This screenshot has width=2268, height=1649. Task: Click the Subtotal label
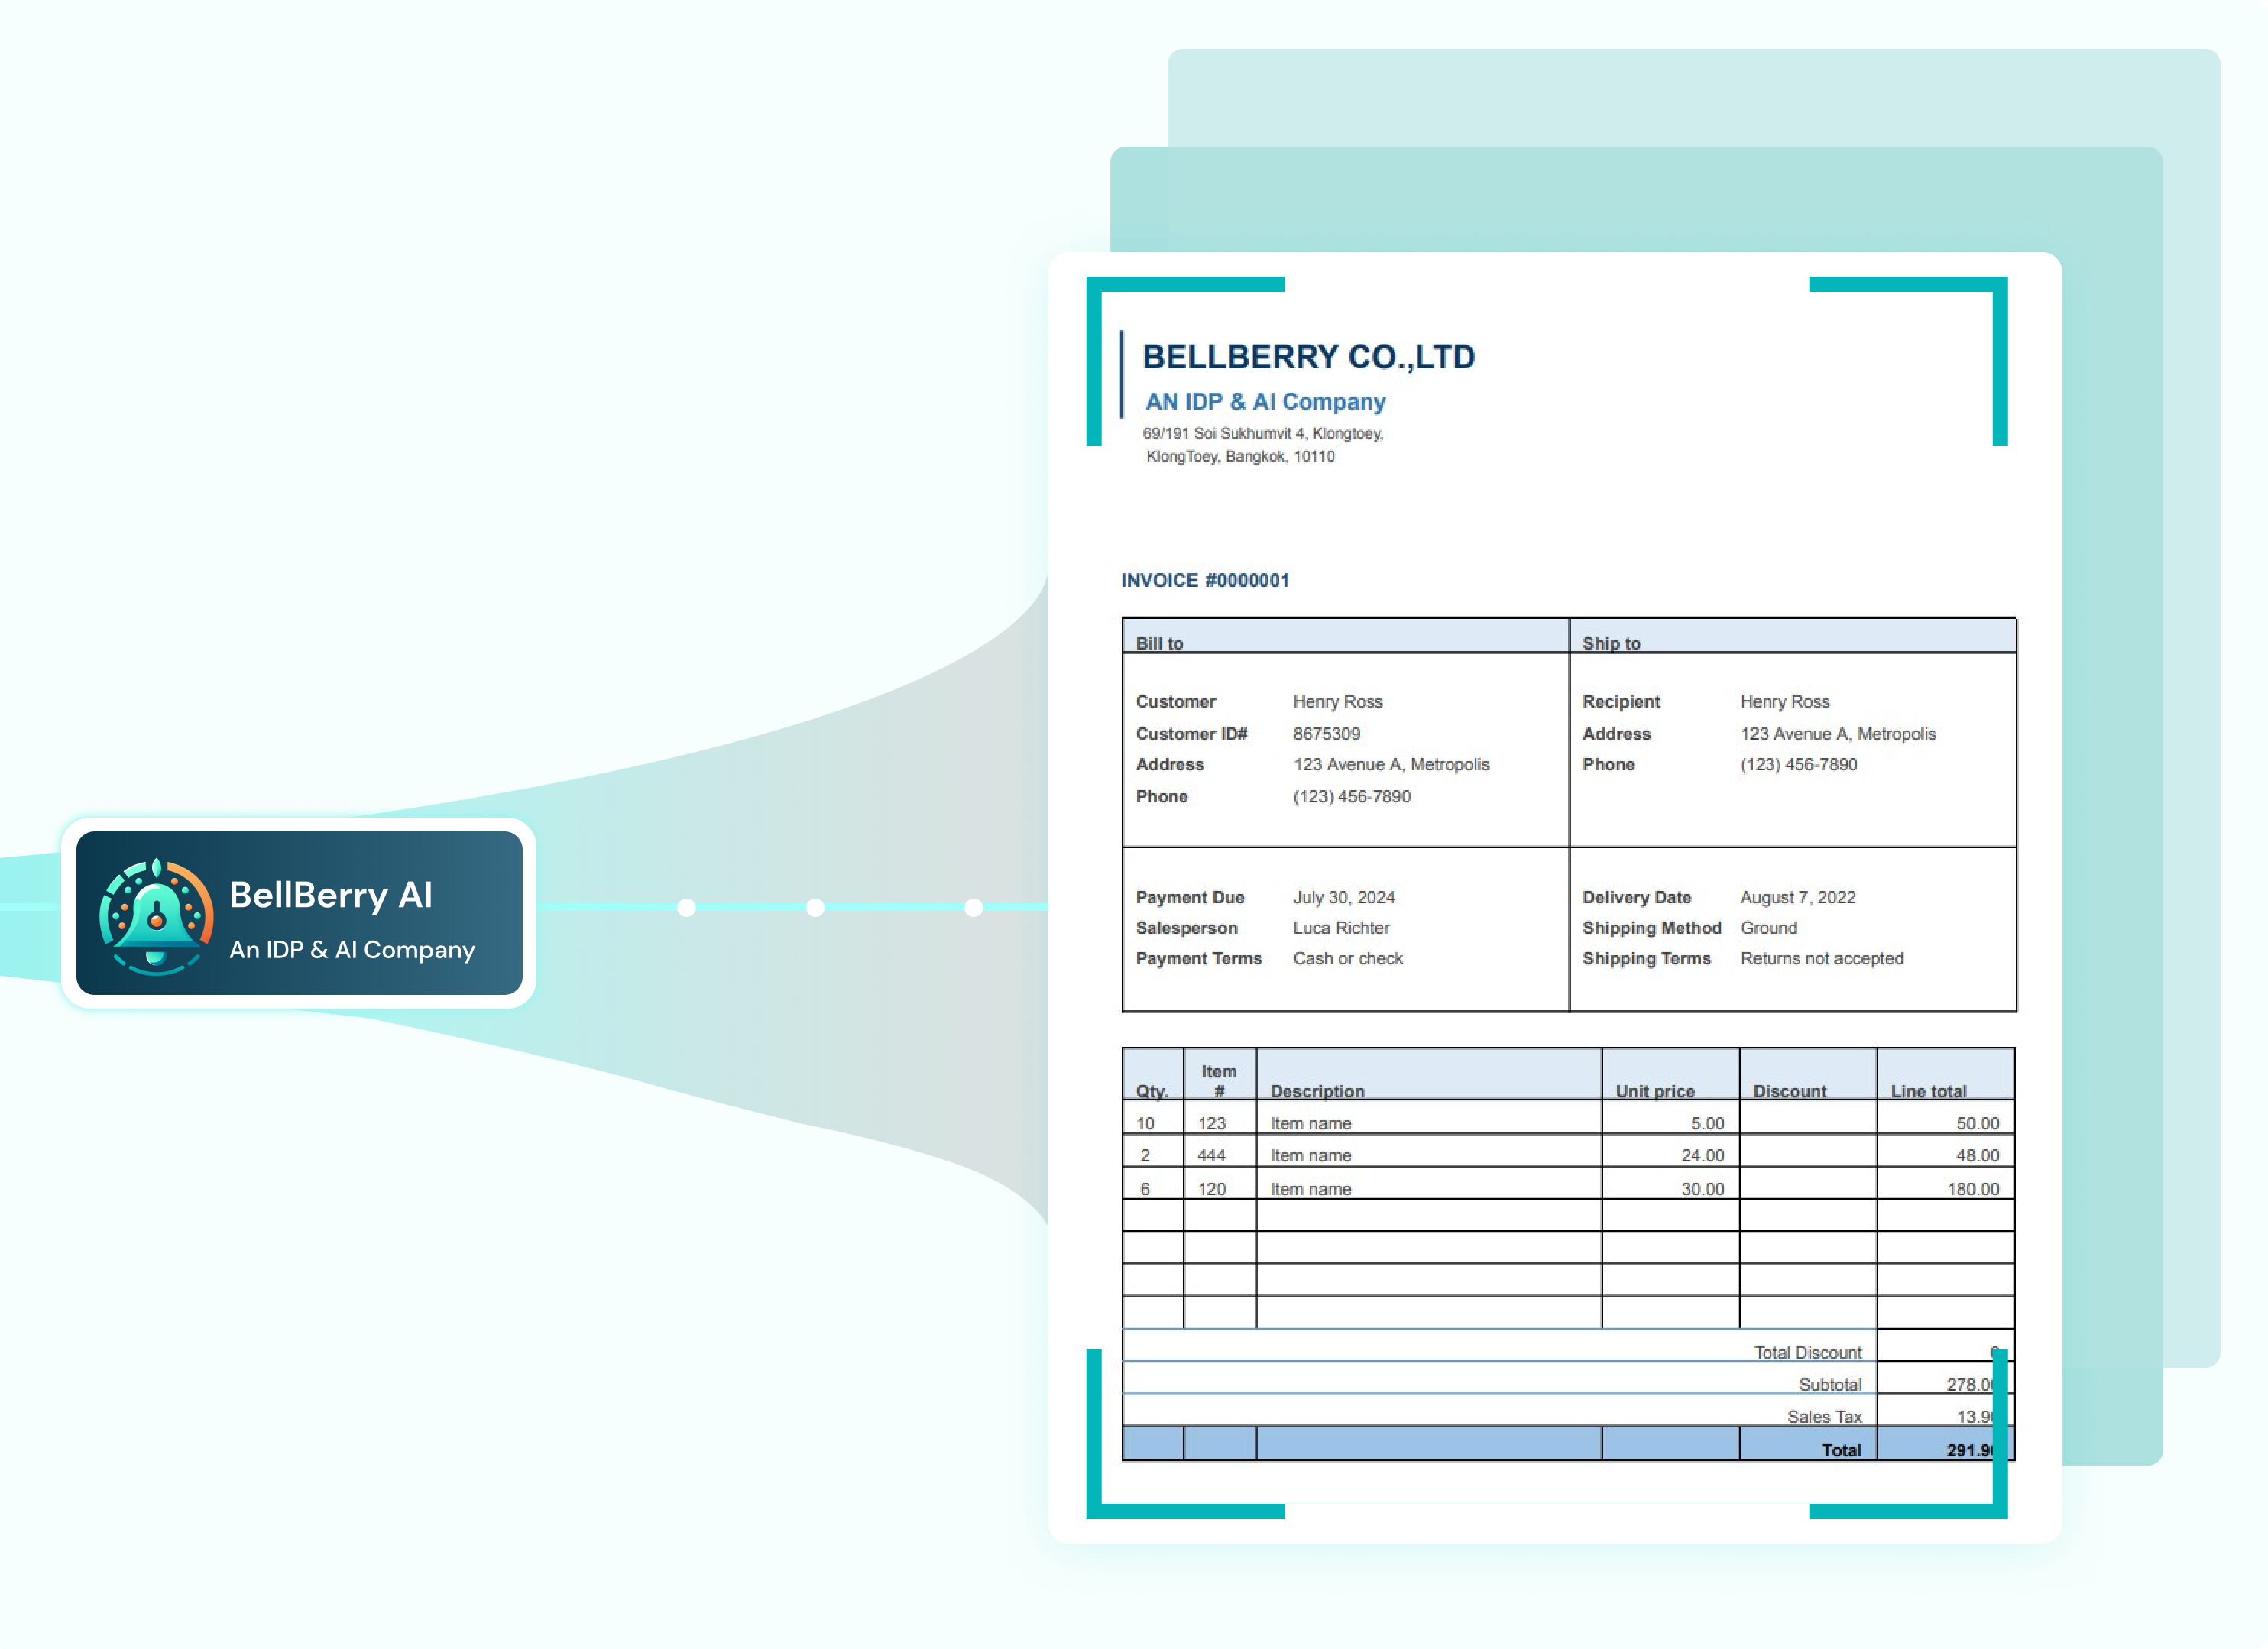[1829, 1384]
